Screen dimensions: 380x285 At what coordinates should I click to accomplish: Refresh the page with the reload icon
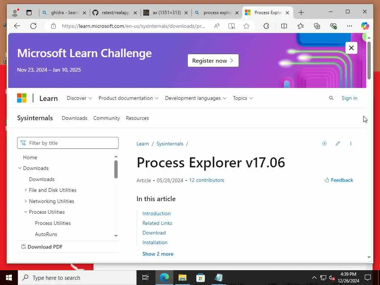coord(33,26)
